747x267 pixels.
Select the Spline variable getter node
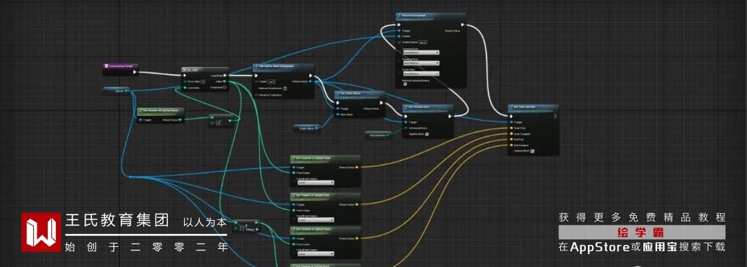(116, 90)
